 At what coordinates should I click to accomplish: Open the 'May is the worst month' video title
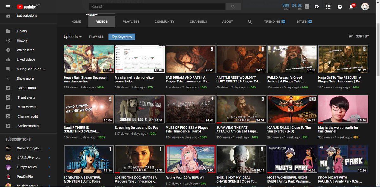[338, 130]
